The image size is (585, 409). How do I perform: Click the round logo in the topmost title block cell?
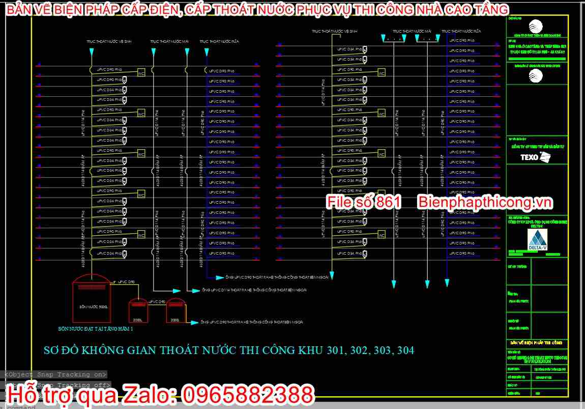[536, 26]
